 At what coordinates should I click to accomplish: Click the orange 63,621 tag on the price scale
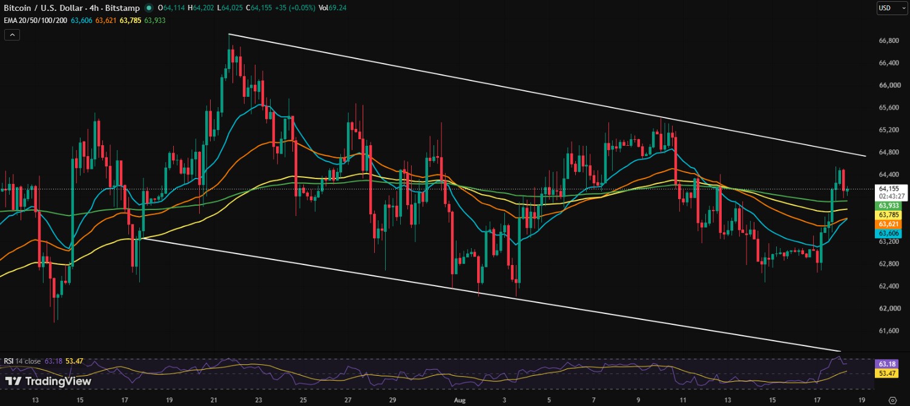(889, 224)
